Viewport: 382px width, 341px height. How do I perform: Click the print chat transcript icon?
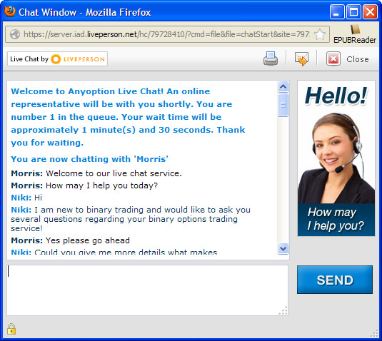click(x=271, y=58)
